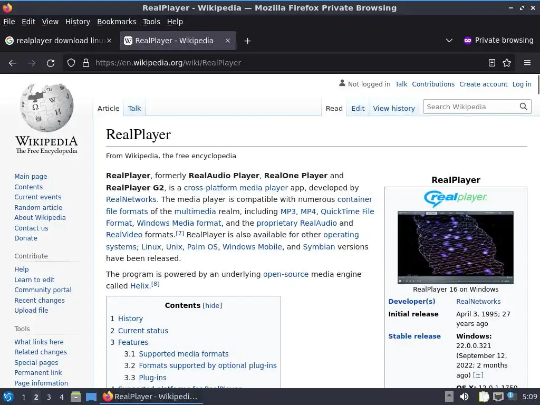
Task: Open the Recent changes sidebar link
Action: tap(39, 301)
